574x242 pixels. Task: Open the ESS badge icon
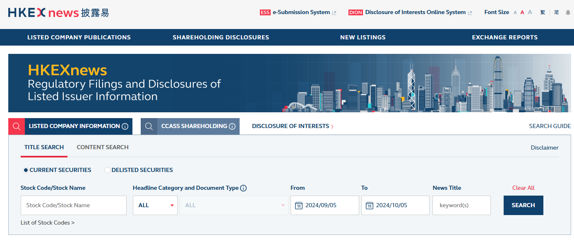[265, 12]
